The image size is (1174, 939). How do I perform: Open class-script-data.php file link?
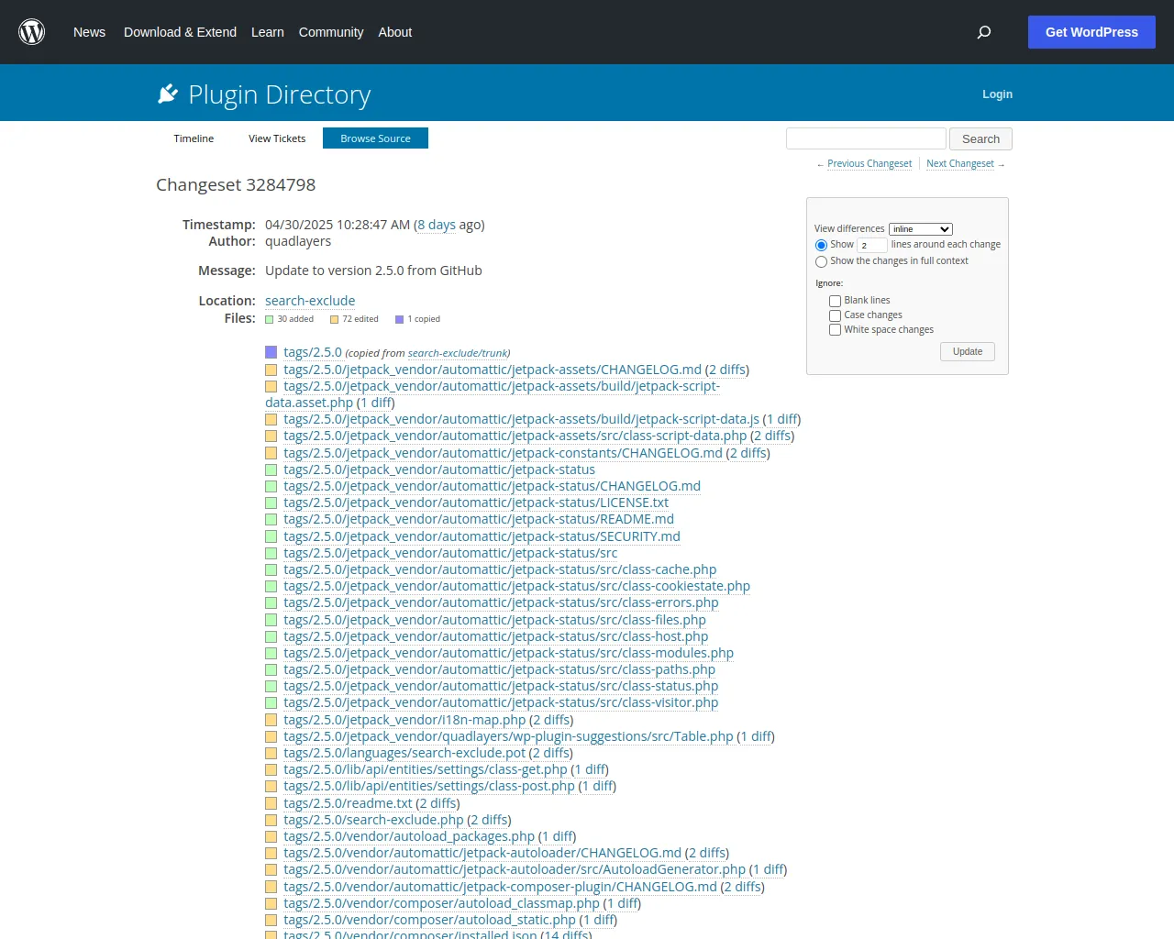tap(515, 436)
